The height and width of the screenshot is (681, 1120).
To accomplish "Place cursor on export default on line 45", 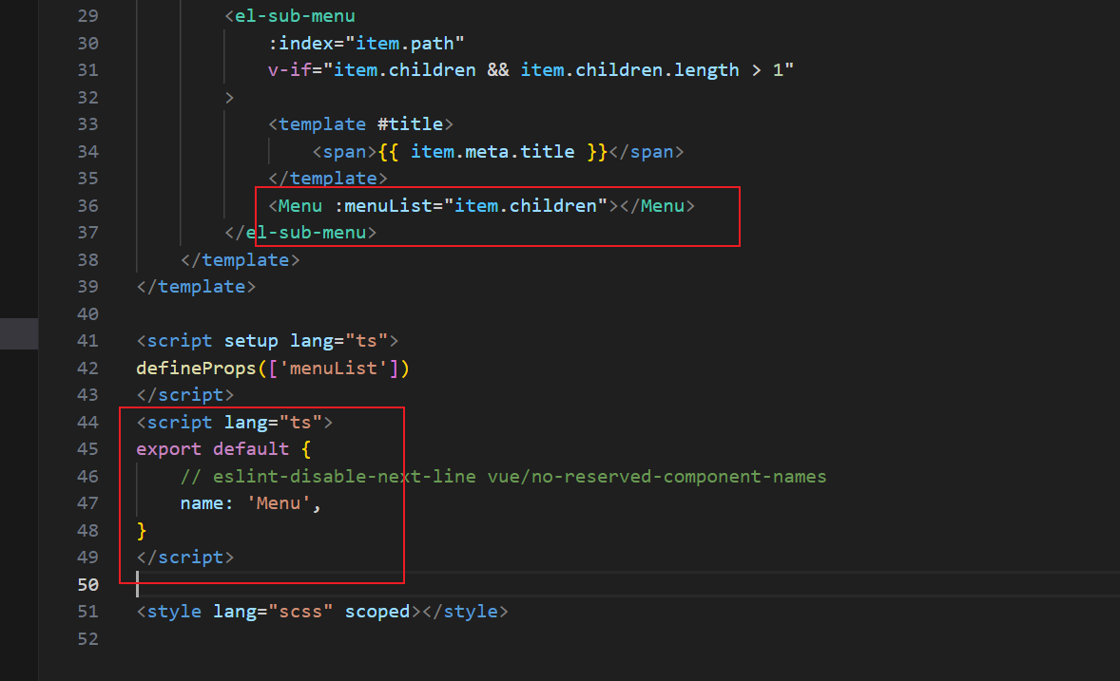I will (212, 448).
